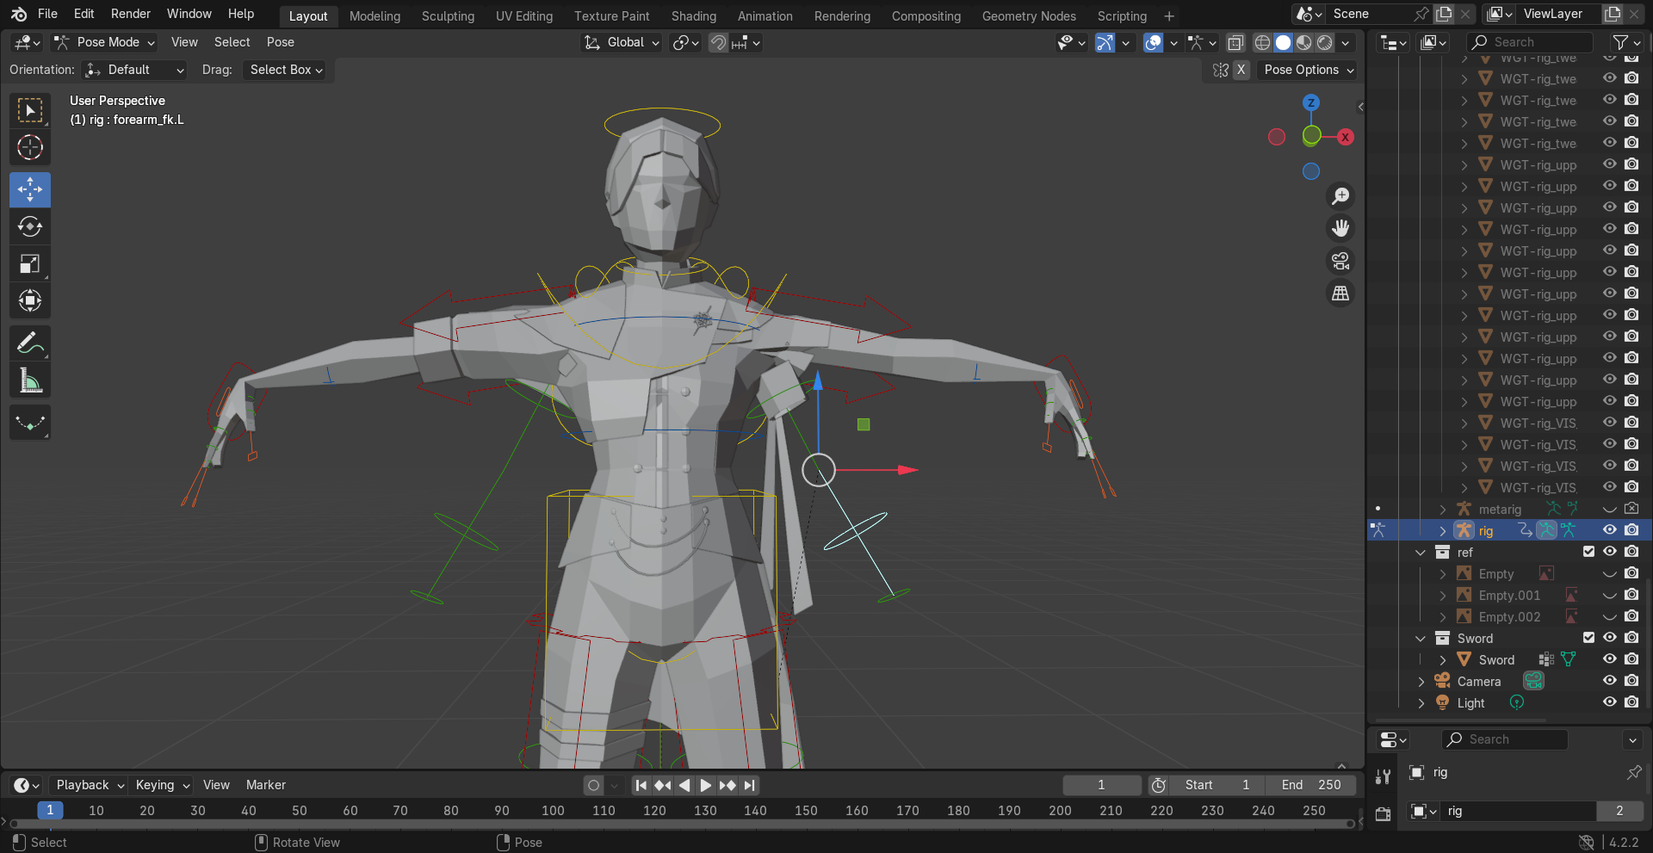Toggle X-Ray display in viewport header

click(x=1235, y=42)
